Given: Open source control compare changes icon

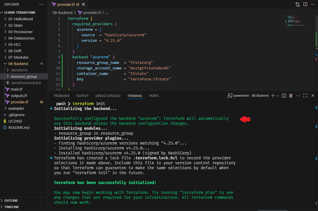Looking at the screenshot, I should (298, 4).
